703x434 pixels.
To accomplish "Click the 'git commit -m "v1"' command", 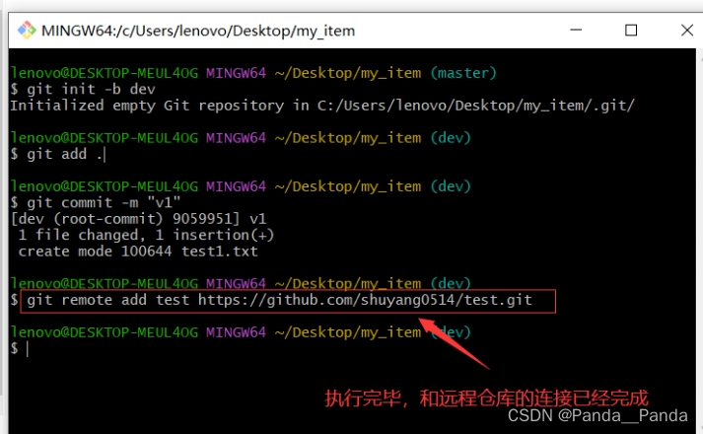I will 96,202.
